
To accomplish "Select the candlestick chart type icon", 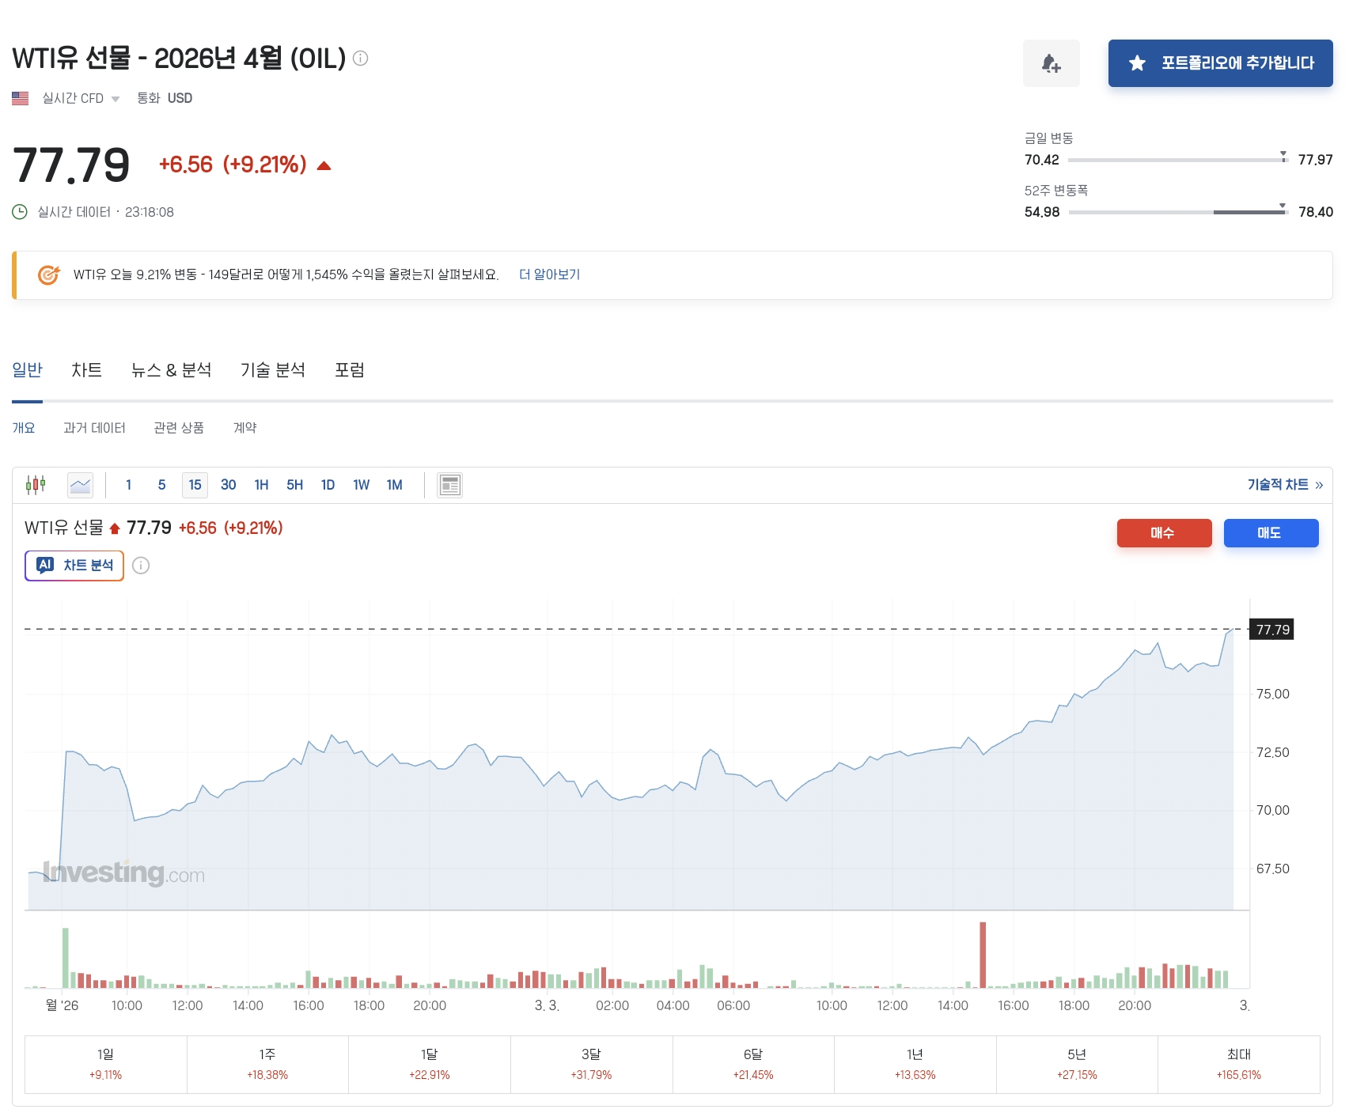I will tap(36, 485).
